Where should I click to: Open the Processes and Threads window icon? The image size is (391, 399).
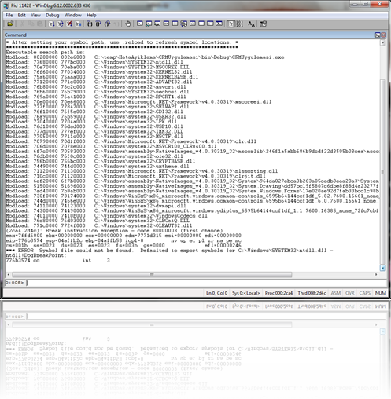tap(210, 24)
